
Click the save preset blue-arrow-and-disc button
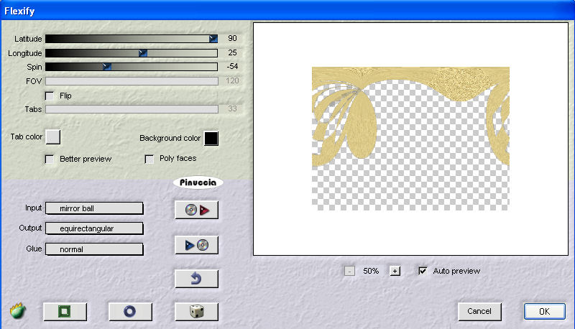click(196, 245)
